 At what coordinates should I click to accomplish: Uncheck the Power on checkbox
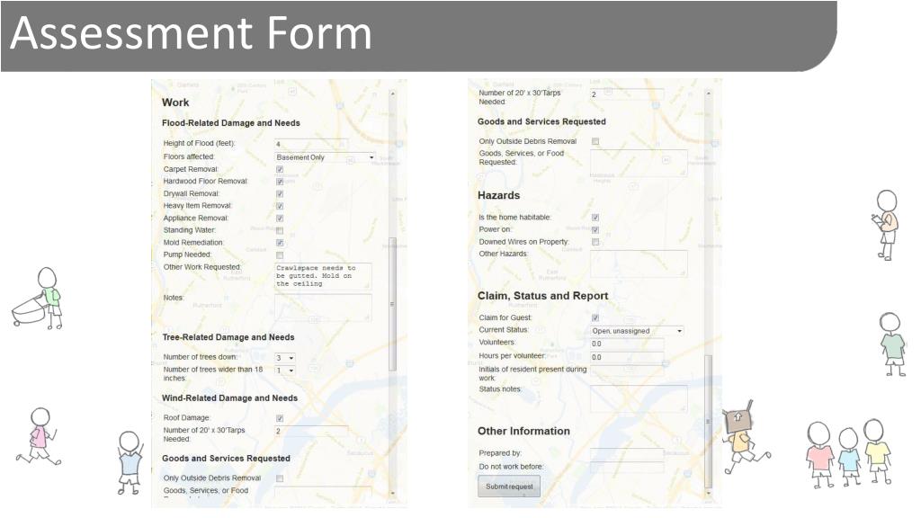point(595,229)
